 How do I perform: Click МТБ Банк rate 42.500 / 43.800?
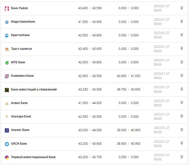coord(90,62)
